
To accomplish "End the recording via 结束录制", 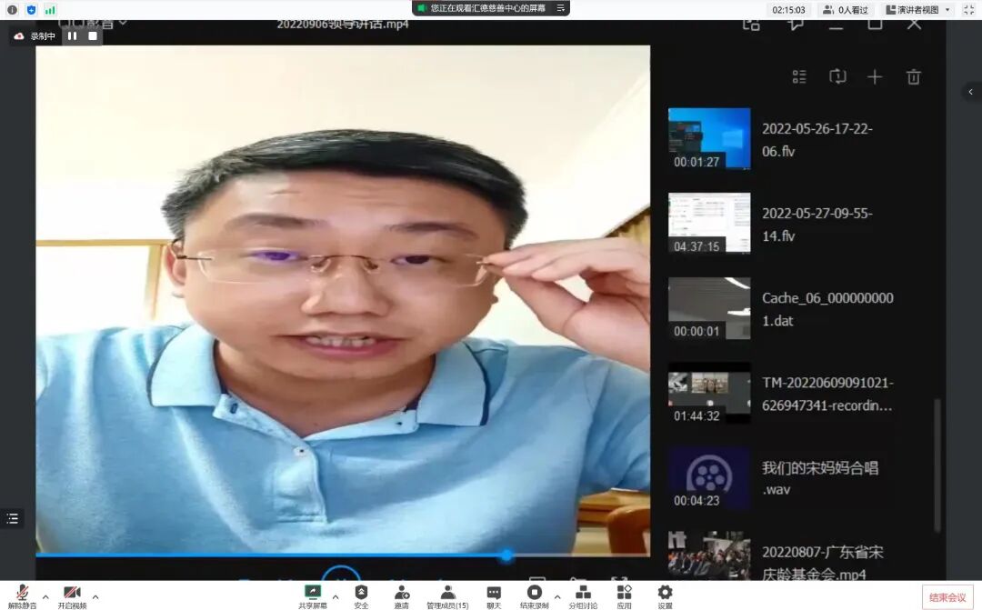I will point(536,594).
